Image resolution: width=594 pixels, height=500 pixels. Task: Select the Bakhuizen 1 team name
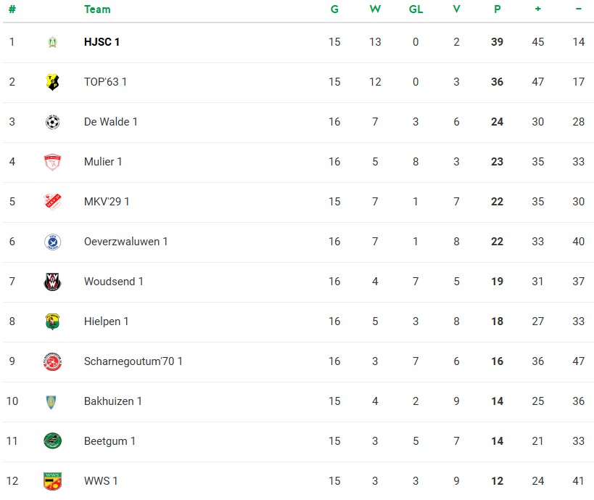(113, 401)
